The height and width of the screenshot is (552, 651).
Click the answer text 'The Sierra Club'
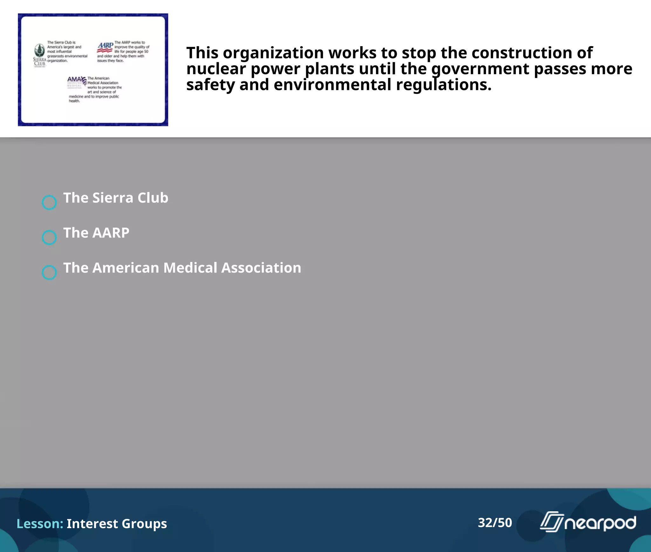point(116,198)
